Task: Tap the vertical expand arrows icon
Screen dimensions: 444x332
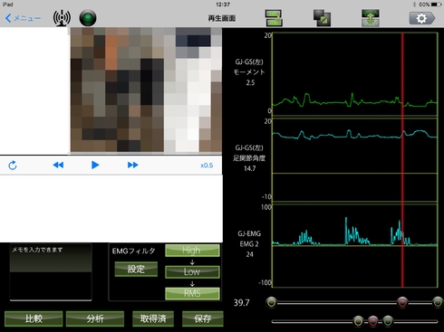Action: pyautogui.click(x=371, y=18)
